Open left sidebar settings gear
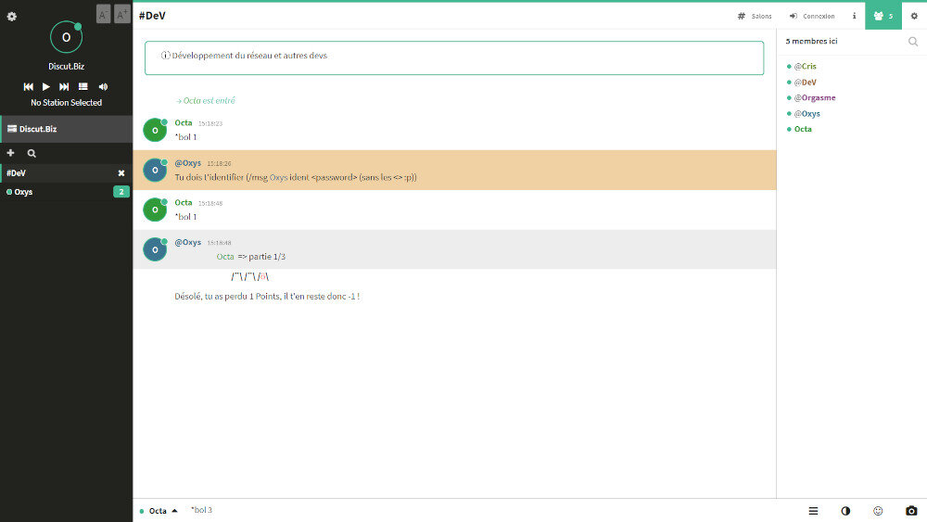The image size is (927, 522). [x=12, y=17]
